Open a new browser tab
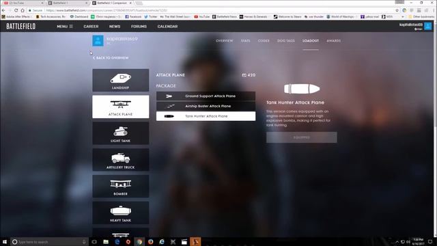The height and width of the screenshot is (246, 437). [x=139, y=3]
